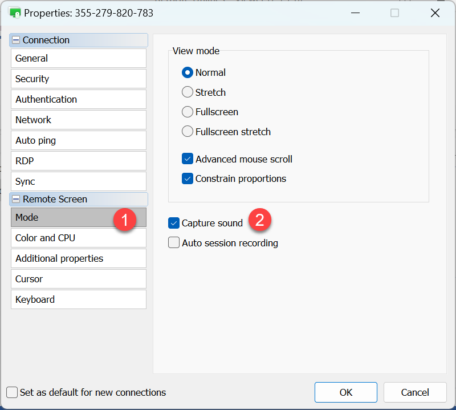Select Fullscreen stretch view mode
The height and width of the screenshot is (410, 456).
[x=188, y=132]
